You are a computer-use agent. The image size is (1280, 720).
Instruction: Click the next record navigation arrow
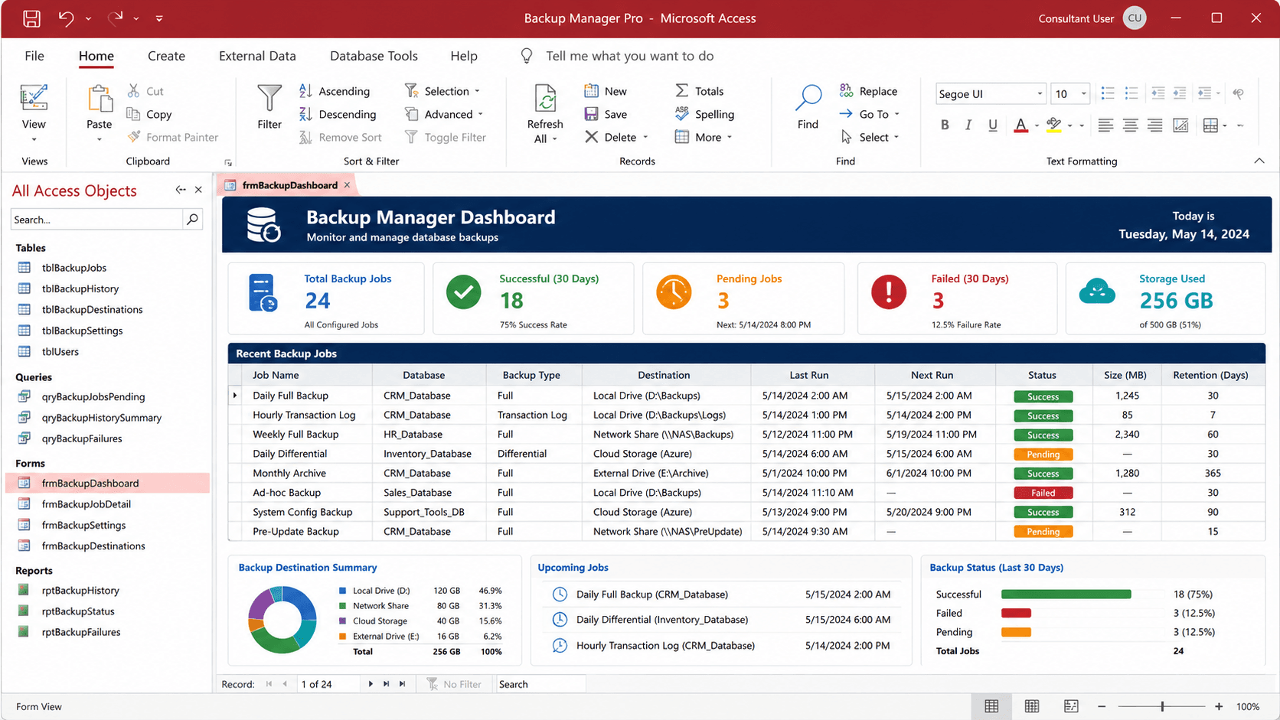pyautogui.click(x=371, y=684)
